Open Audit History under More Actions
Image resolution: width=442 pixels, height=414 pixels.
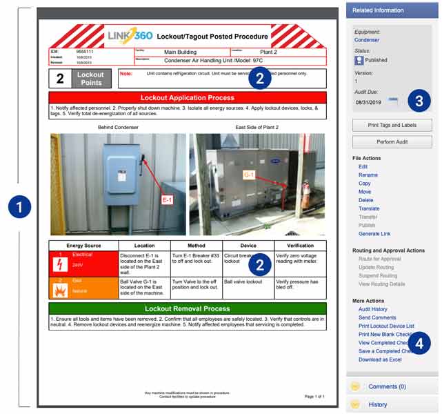pos(373,309)
